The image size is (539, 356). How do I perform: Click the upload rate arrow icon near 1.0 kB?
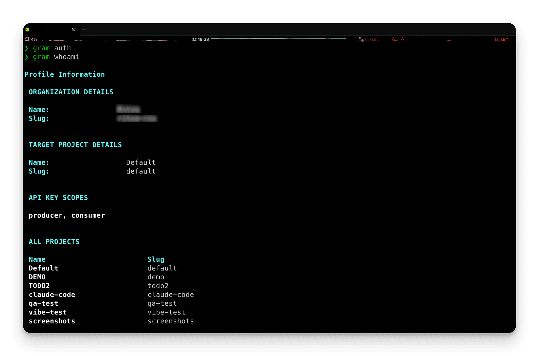coord(507,39)
